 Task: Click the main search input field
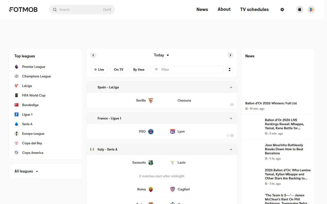[82, 9]
